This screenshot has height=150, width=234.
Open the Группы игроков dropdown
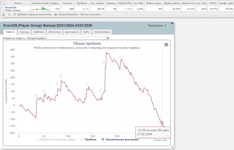coord(90,14)
